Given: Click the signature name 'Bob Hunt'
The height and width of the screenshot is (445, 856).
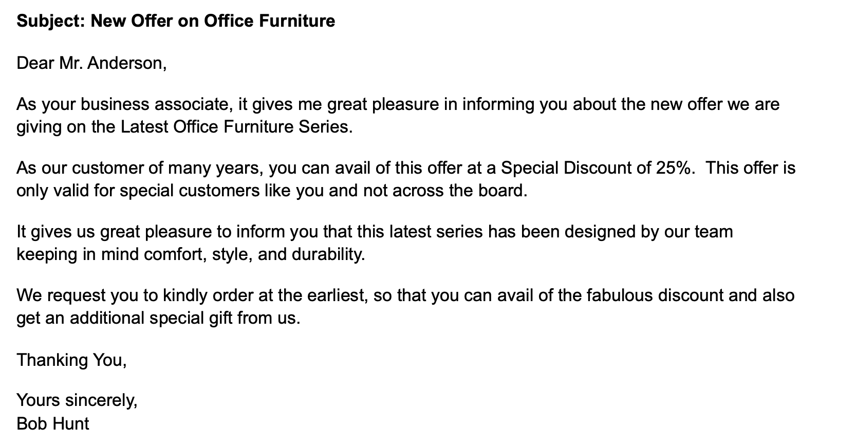Looking at the screenshot, I should (x=53, y=423).
